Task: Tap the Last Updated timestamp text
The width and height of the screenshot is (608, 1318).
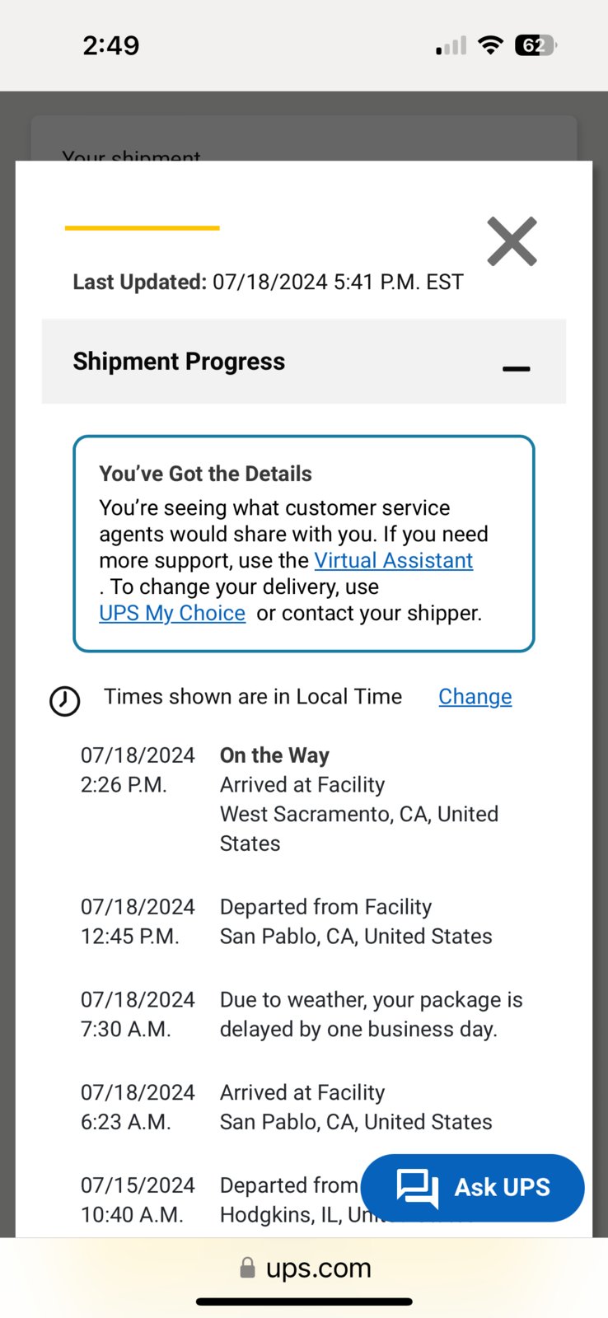Action: 269,283
